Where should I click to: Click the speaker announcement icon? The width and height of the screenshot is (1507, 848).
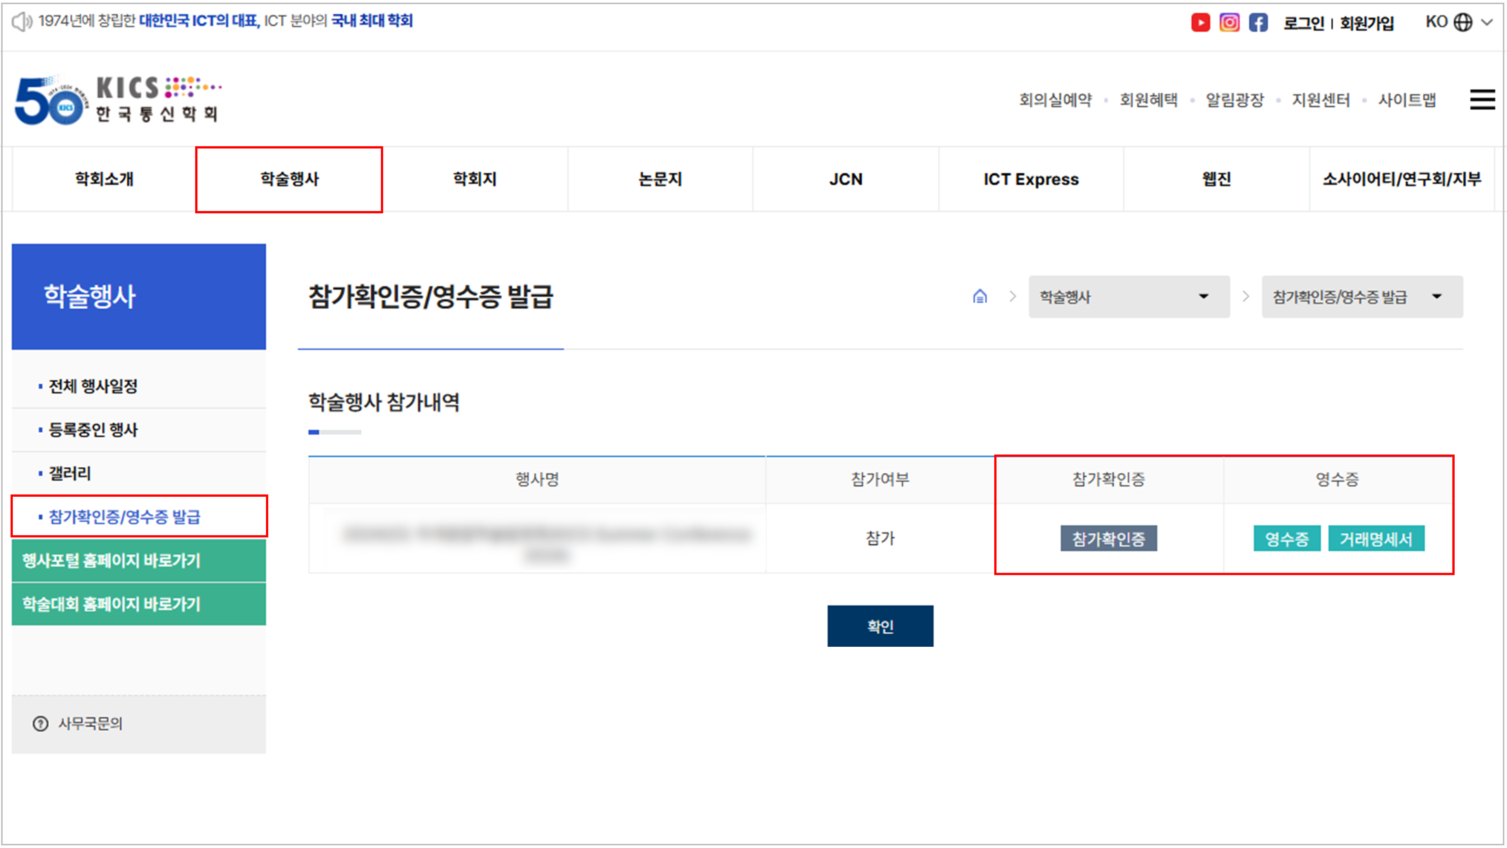(x=21, y=22)
